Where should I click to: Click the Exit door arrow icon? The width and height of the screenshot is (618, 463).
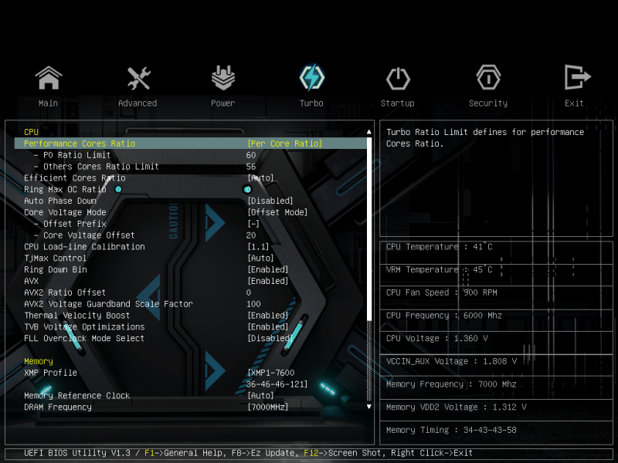click(577, 77)
